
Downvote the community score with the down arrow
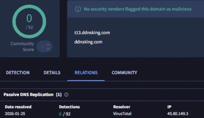point(48,49)
